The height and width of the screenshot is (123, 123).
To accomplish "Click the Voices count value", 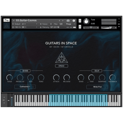I will pyautogui.click(x=51, y=24).
